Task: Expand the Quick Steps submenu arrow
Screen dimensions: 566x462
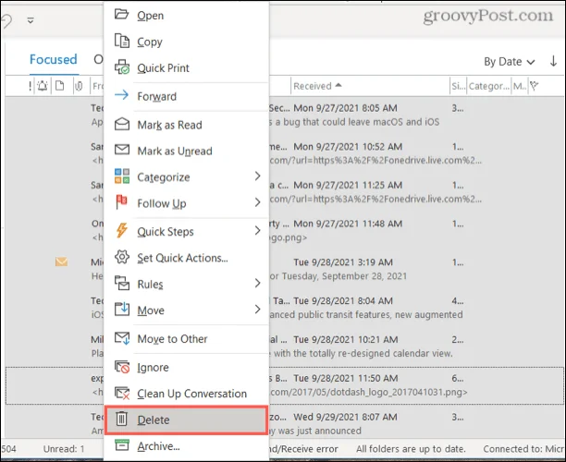Action: tap(257, 230)
